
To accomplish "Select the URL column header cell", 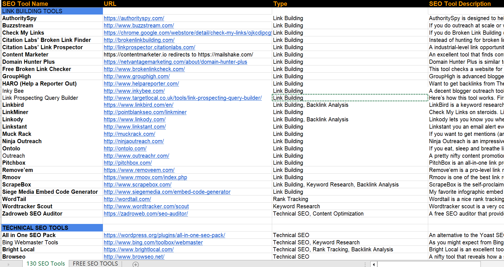I will click(x=187, y=4).
